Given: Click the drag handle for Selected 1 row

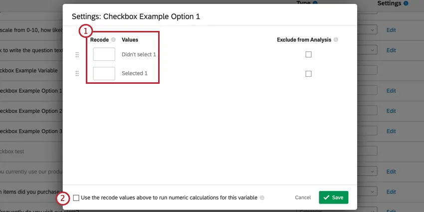Looking at the screenshot, I should [77, 73].
